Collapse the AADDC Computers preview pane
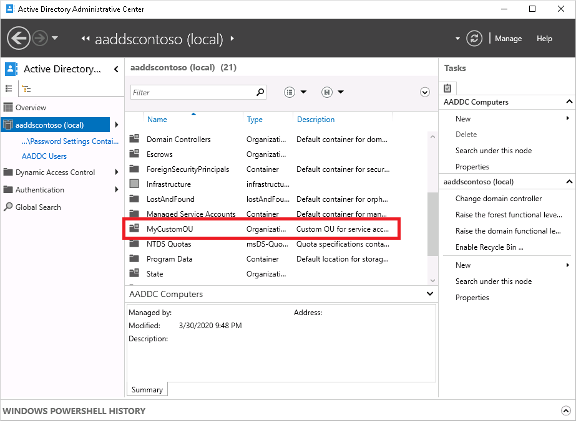Viewport: 576px width, 421px height. pyautogui.click(x=429, y=293)
